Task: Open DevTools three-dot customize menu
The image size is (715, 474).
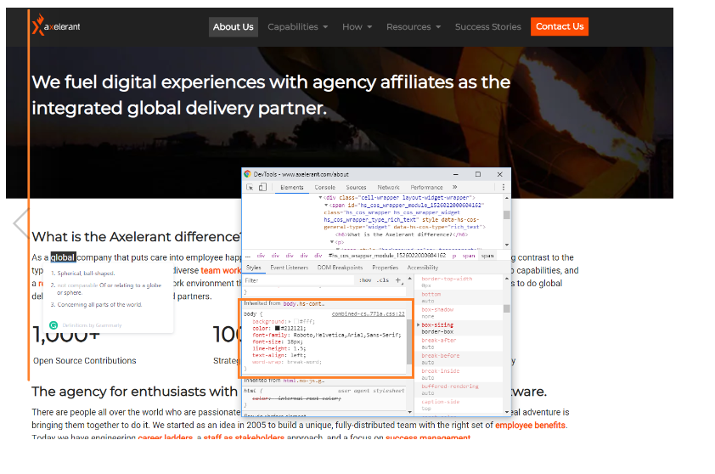Action: [504, 187]
